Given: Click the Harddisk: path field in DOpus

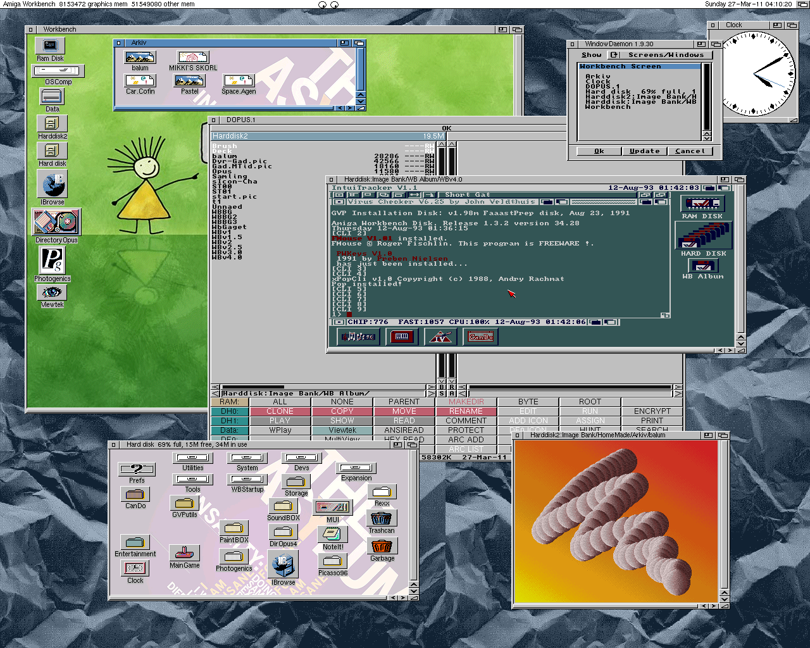Looking at the screenshot, I should coord(323,394).
